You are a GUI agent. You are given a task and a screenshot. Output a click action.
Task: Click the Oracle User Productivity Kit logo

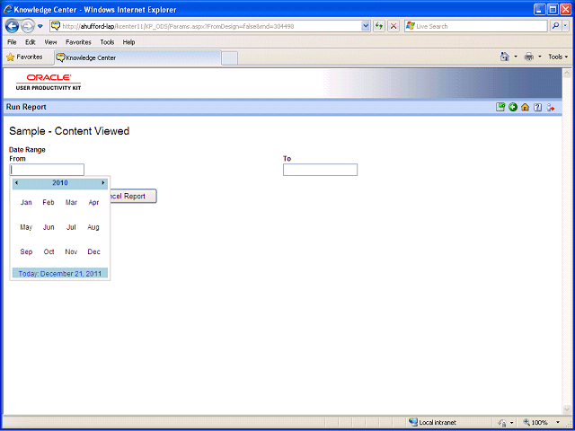coord(49,82)
